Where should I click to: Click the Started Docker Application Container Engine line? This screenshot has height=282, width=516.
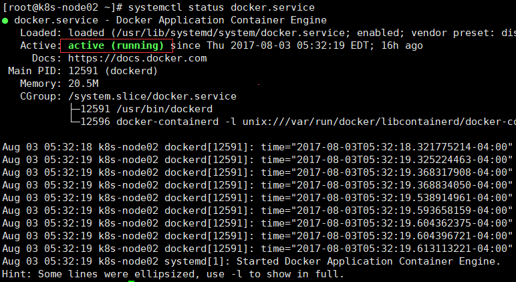(x=251, y=261)
